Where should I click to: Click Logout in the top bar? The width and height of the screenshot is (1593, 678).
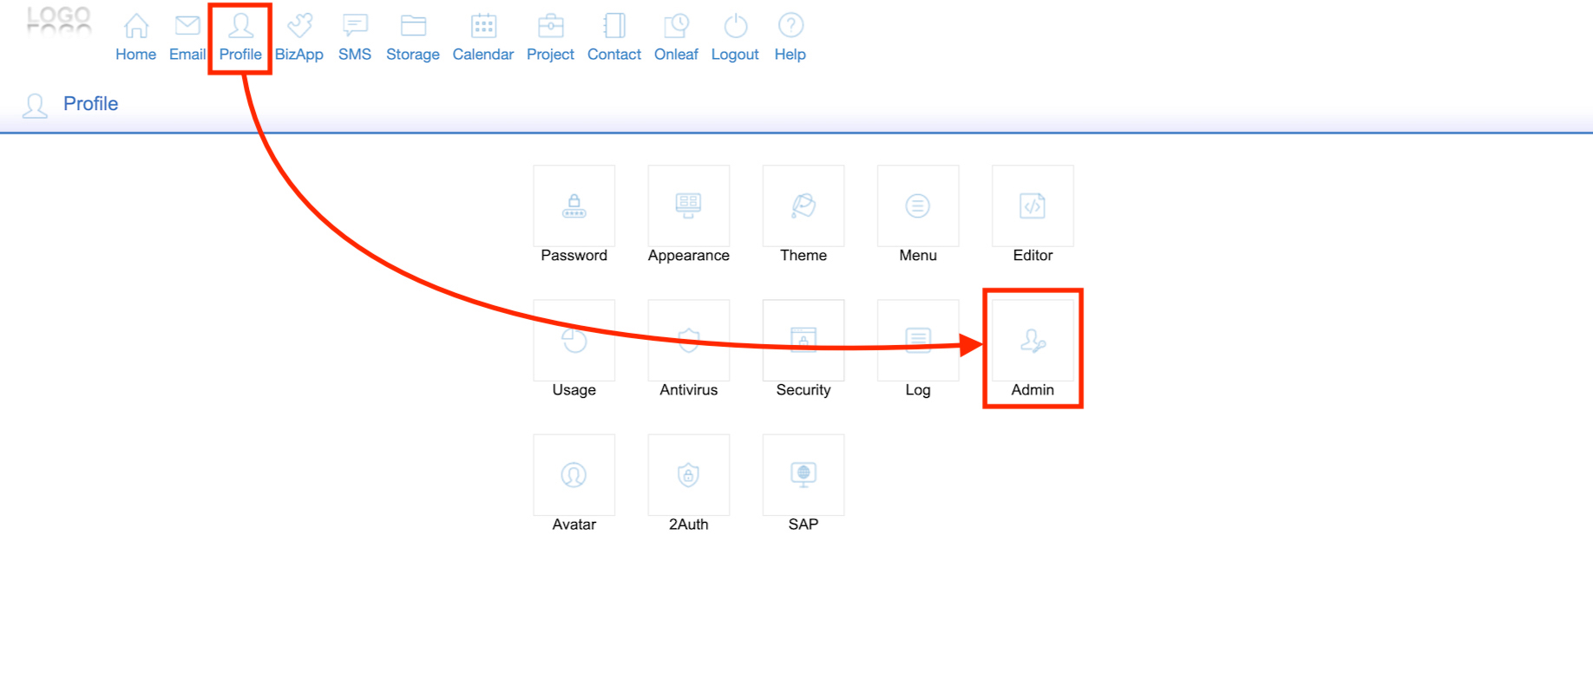tap(735, 37)
